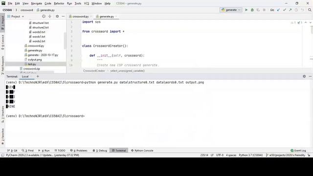Commit changes with the checkmark icon
The image size is (313, 176).
284,10
